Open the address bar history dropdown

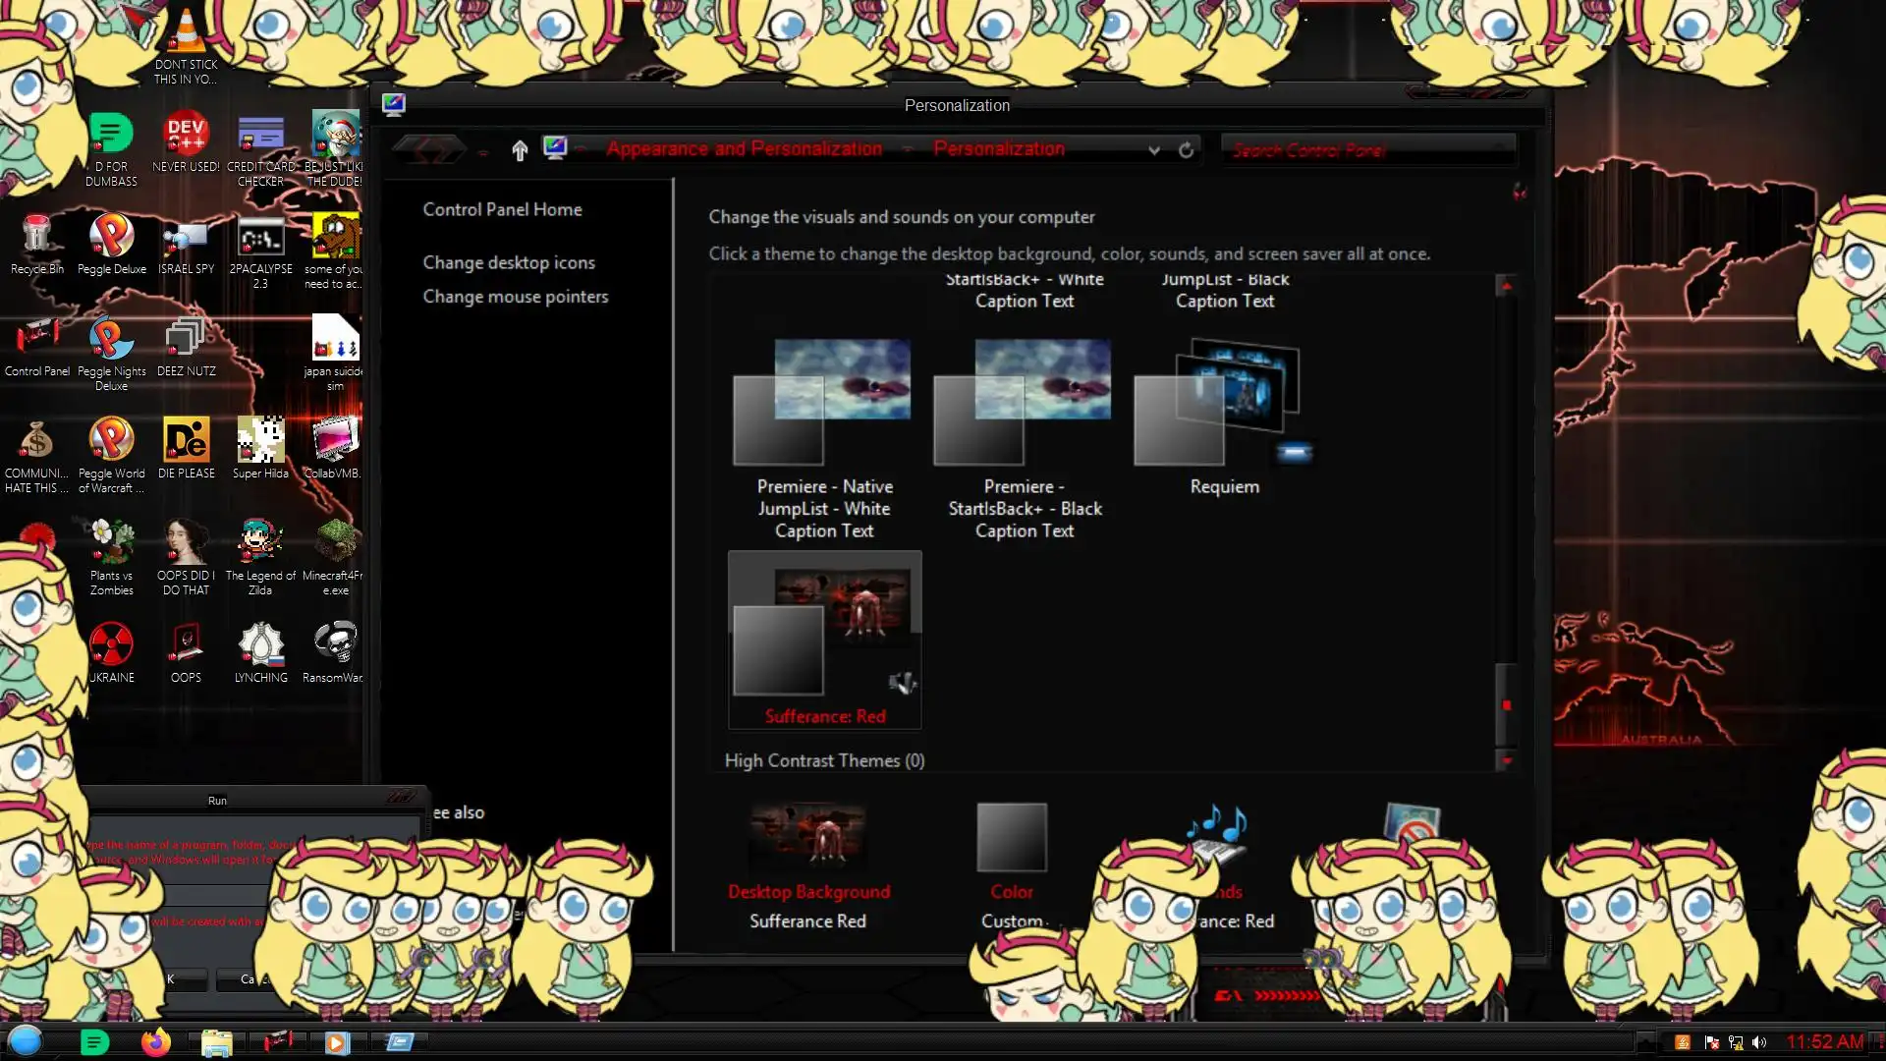[1154, 149]
